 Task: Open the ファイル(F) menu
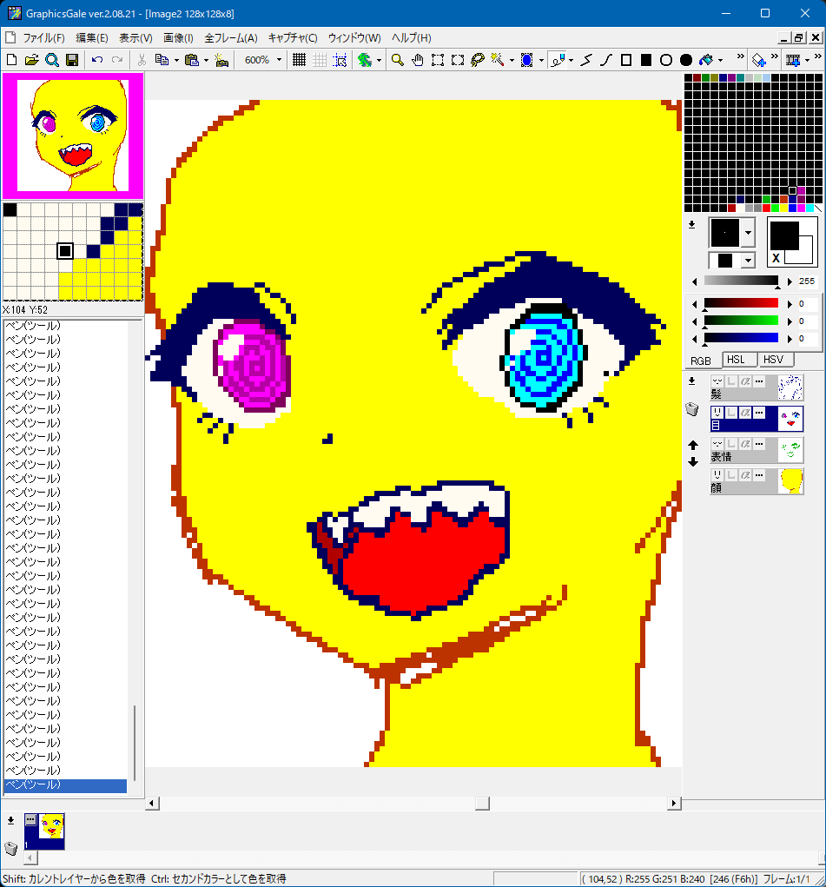(x=43, y=38)
